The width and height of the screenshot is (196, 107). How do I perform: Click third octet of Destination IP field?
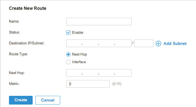pyautogui.click(x=107, y=43)
